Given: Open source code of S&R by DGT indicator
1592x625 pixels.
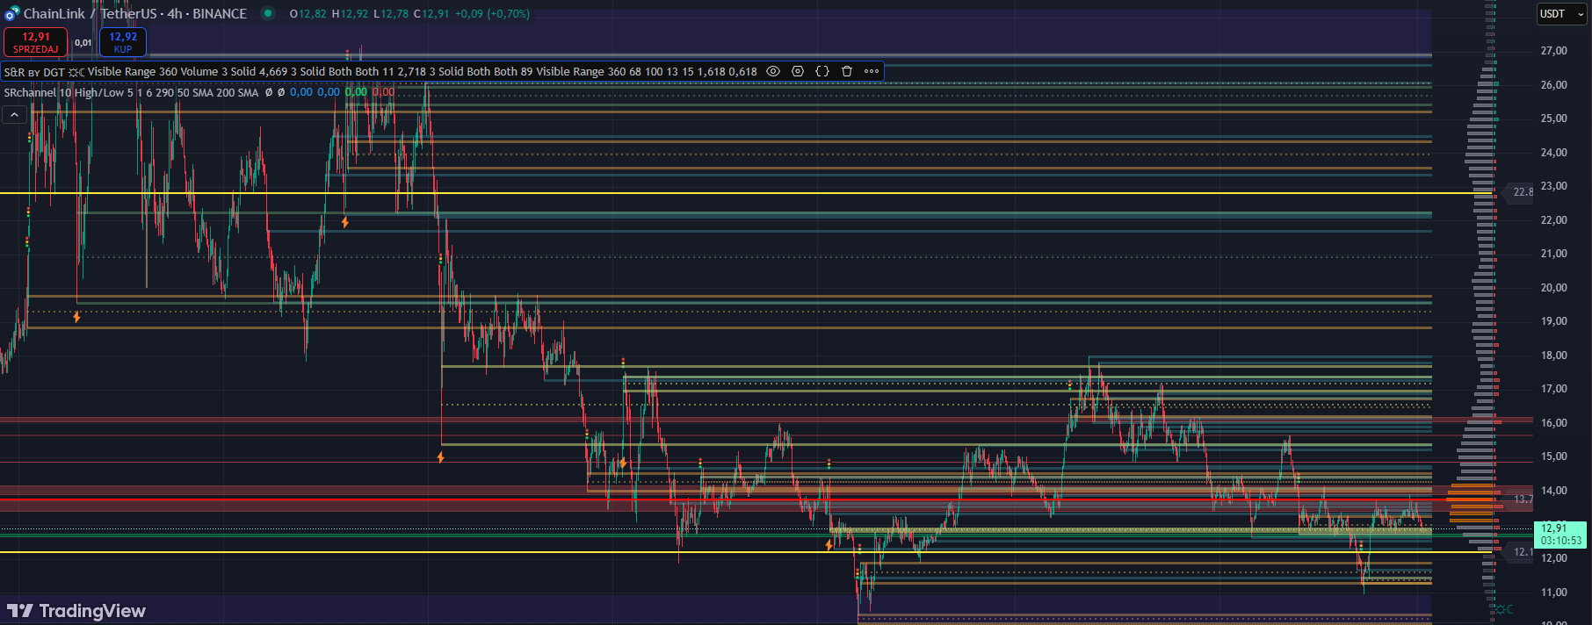Looking at the screenshot, I should (x=822, y=71).
